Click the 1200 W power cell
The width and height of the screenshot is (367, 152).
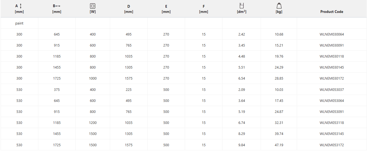pyautogui.click(x=93, y=123)
